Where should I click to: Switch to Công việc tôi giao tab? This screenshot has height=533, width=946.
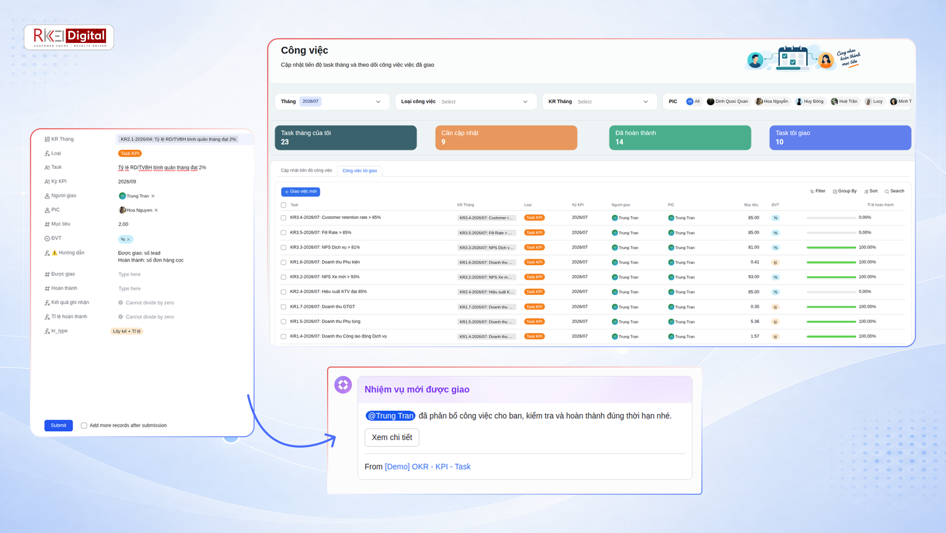[360, 171]
